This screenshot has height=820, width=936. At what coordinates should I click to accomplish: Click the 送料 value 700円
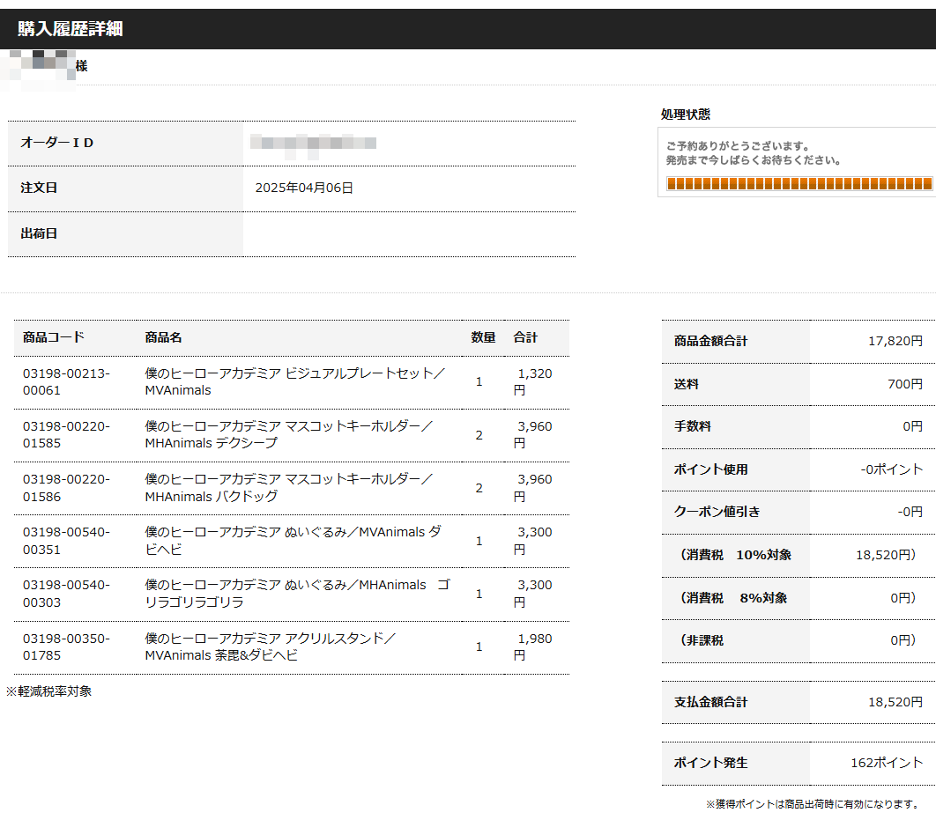coord(905,384)
